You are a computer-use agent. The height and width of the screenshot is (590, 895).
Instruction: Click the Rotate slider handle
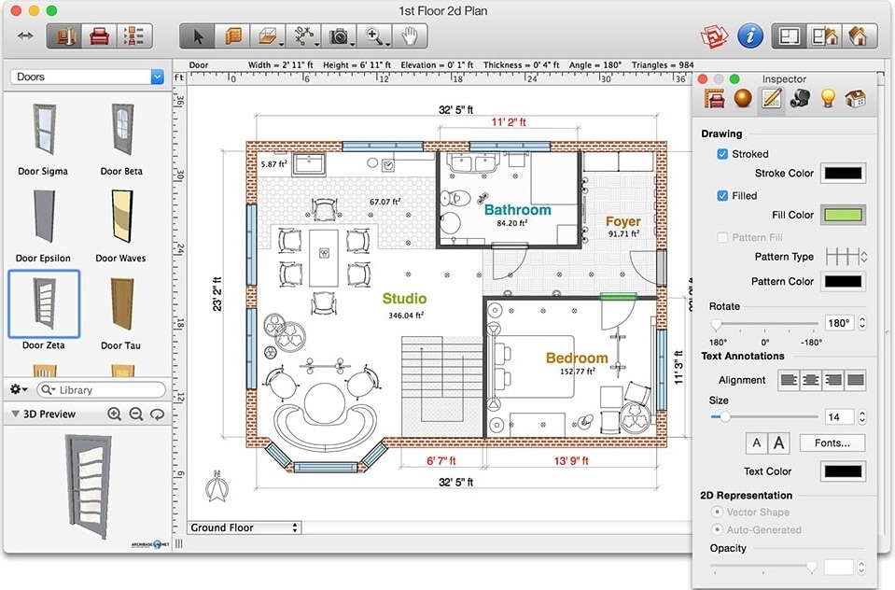(716, 325)
